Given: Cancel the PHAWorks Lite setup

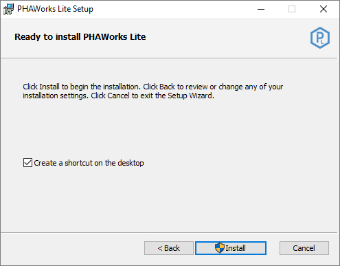Looking at the screenshot, I should 304,248.
